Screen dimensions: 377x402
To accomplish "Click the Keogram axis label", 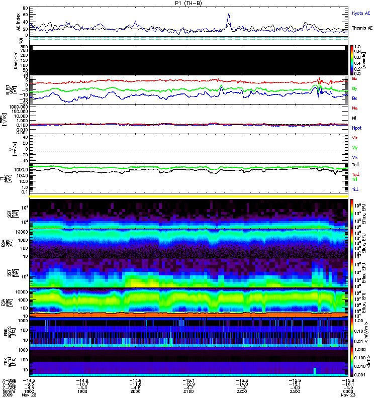I will 16,60.
